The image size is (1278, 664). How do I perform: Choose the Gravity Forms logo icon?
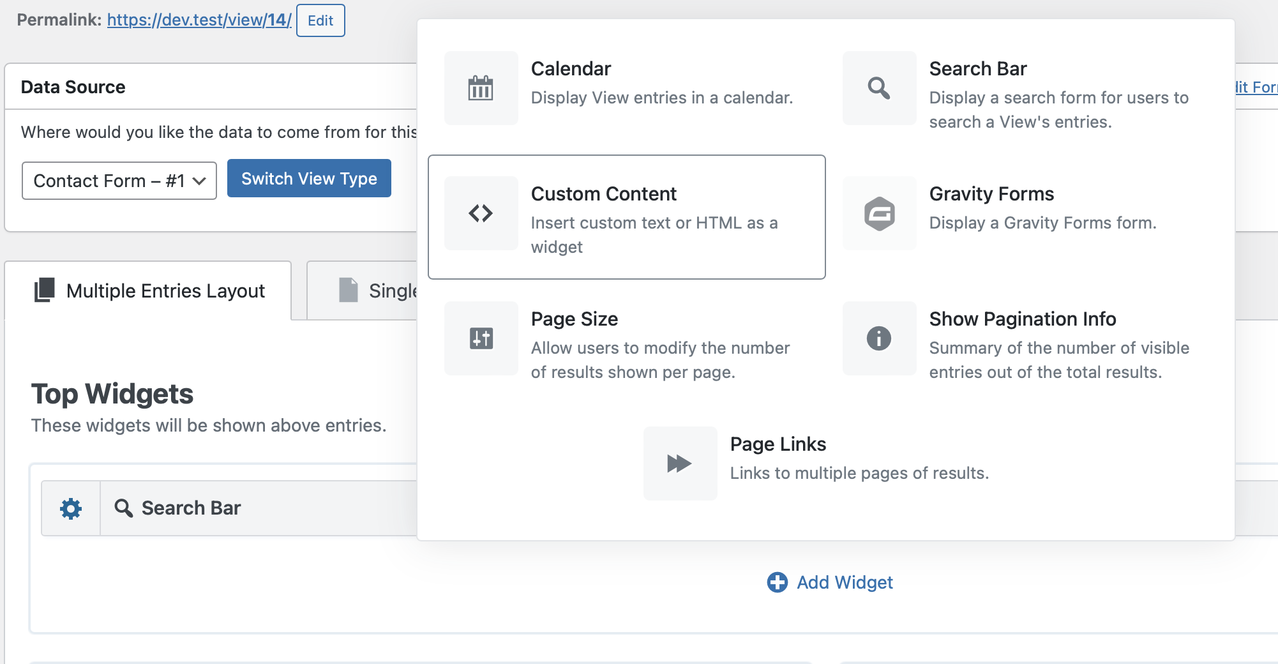pos(879,213)
